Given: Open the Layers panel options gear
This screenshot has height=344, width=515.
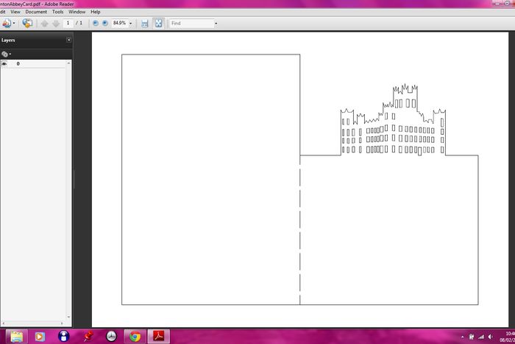Looking at the screenshot, I should [6, 54].
